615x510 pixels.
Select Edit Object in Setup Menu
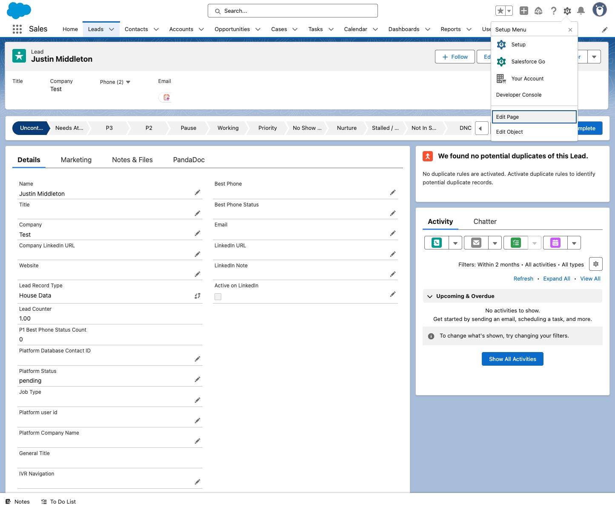pyautogui.click(x=534, y=132)
